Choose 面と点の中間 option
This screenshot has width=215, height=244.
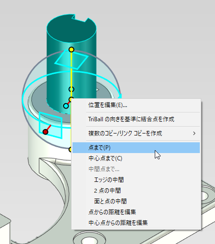[136, 201]
